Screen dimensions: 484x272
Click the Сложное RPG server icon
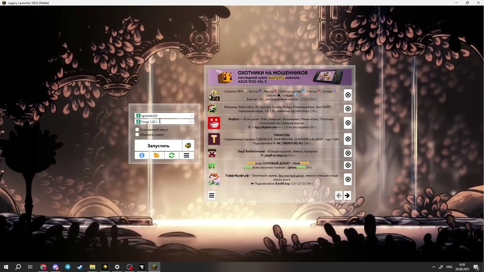click(214, 95)
